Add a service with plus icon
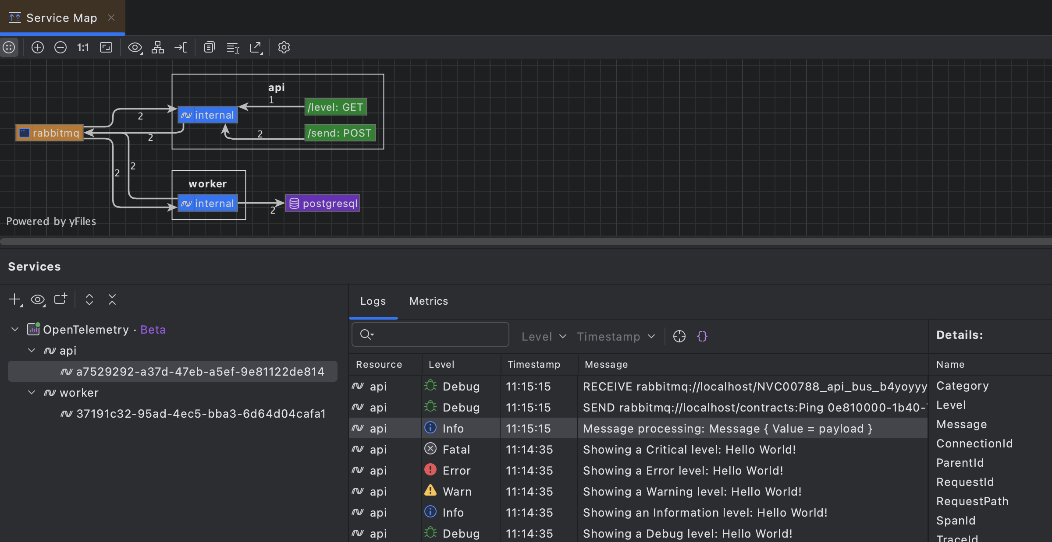1052x542 pixels. click(x=15, y=299)
